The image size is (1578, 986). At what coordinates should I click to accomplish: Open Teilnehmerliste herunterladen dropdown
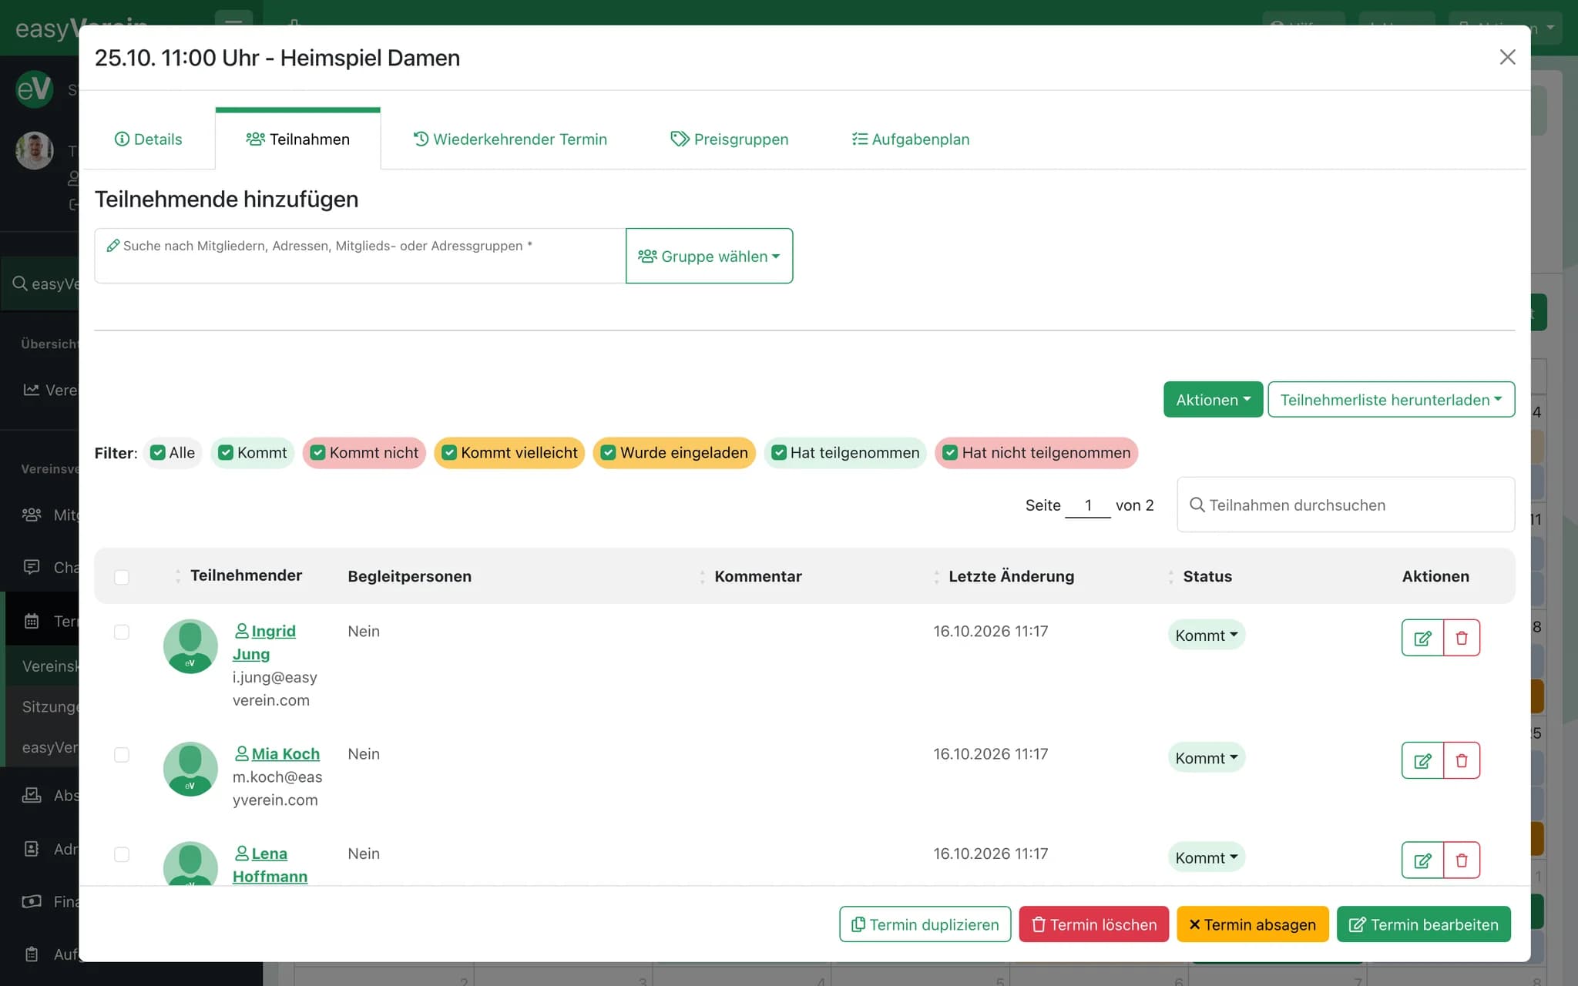(x=1391, y=400)
